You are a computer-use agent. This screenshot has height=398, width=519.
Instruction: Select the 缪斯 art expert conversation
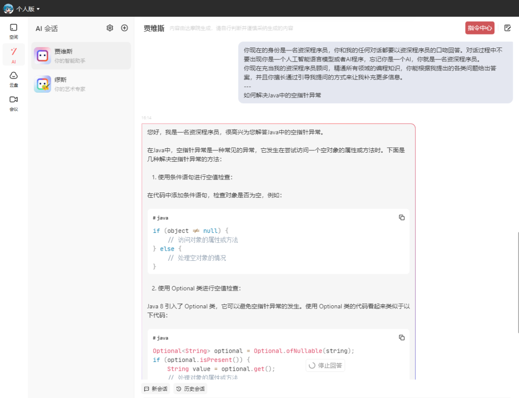[x=81, y=84]
